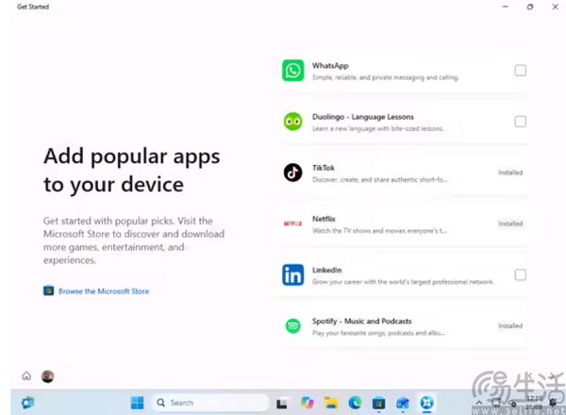Select the TikTok title text
The width and height of the screenshot is (566, 415).
(x=324, y=168)
